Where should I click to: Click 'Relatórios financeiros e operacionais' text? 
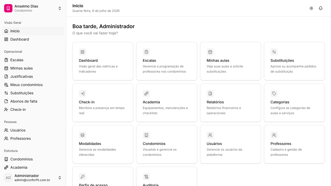pyautogui.click(x=224, y=111)
